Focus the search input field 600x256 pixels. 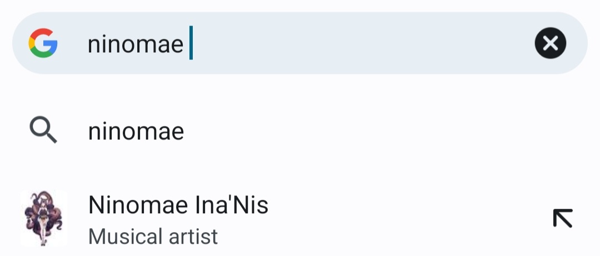pyautogui.click(x=333, y=43)
